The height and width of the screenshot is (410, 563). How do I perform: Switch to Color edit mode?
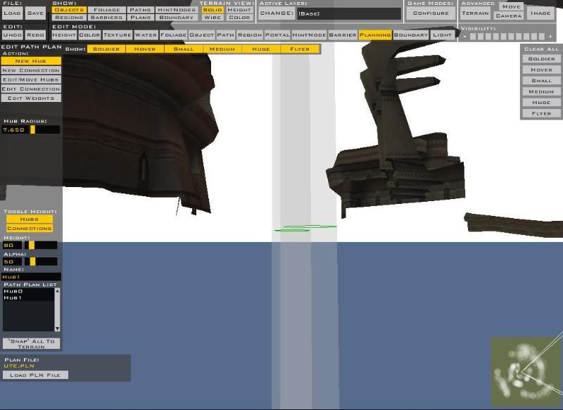tap(89, 34)
